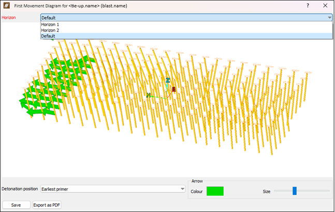335x212 pixels.
Task: Click the Arrow group heading
Action: tap(197, 181)
